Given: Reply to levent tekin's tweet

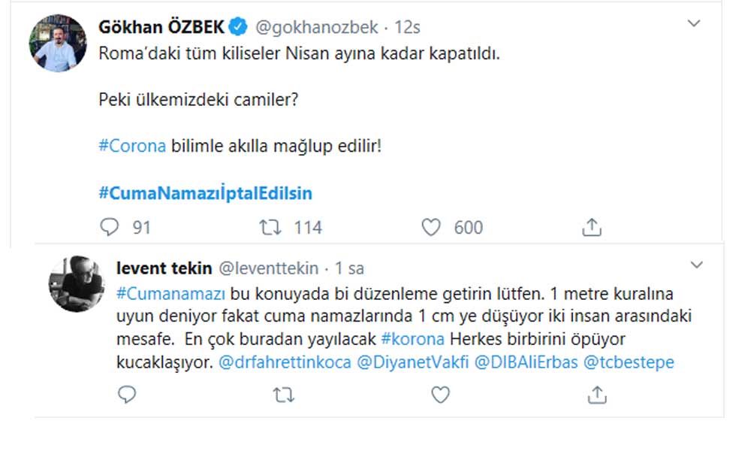Looking at the screenshot, I should 127,395.
